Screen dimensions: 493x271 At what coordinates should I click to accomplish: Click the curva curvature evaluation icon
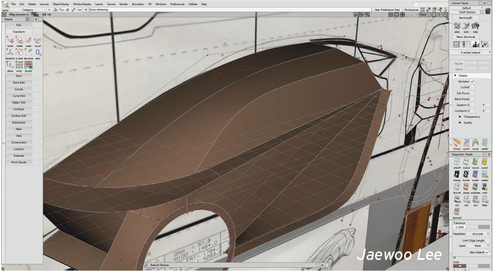pos(475,143)
